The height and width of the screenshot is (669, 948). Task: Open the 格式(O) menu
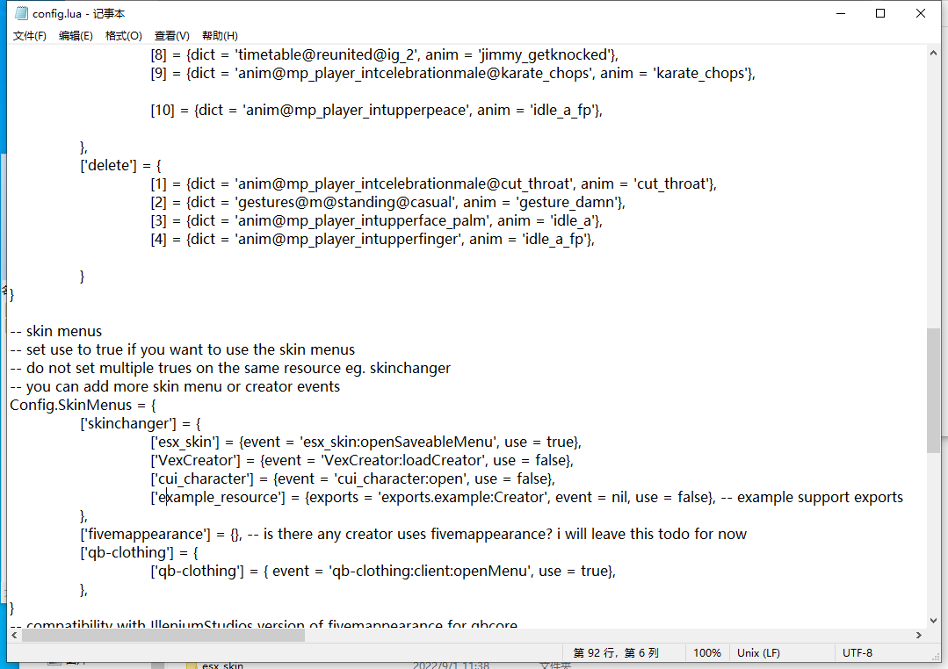click(x=123, y=35)
